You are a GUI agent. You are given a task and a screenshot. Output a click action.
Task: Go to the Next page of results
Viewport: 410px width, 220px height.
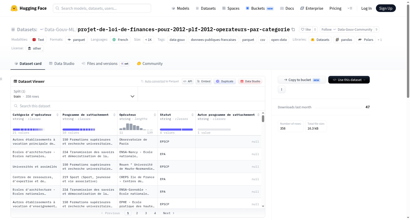pos(169,213)
